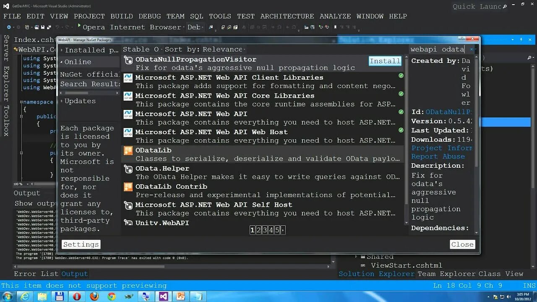The height and width of the screenshot is (302, 537).
Task: Go to results page 5
Action: click(x=277, y=230)
